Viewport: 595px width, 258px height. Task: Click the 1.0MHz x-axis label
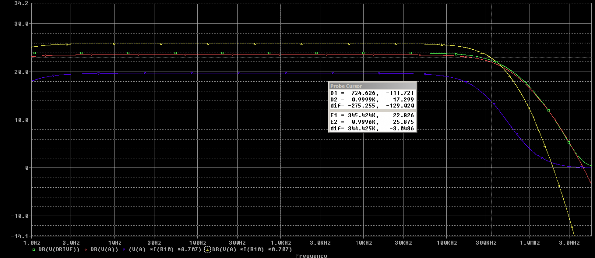pos(530,243)
